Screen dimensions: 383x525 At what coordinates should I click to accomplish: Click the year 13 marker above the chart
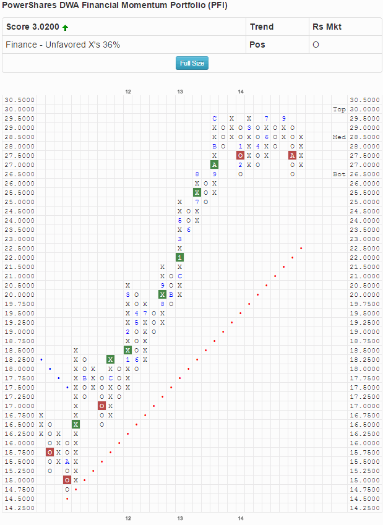coord(179,92)
